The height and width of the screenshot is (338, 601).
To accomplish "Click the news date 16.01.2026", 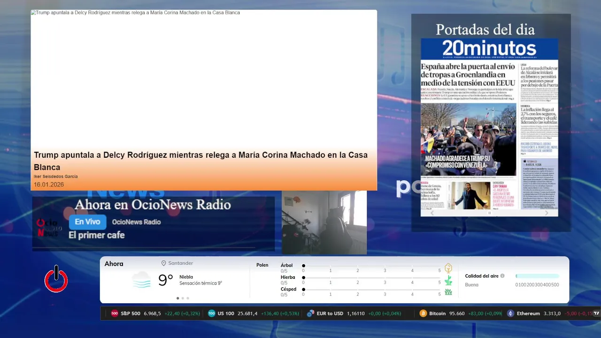I will (49, 184).
